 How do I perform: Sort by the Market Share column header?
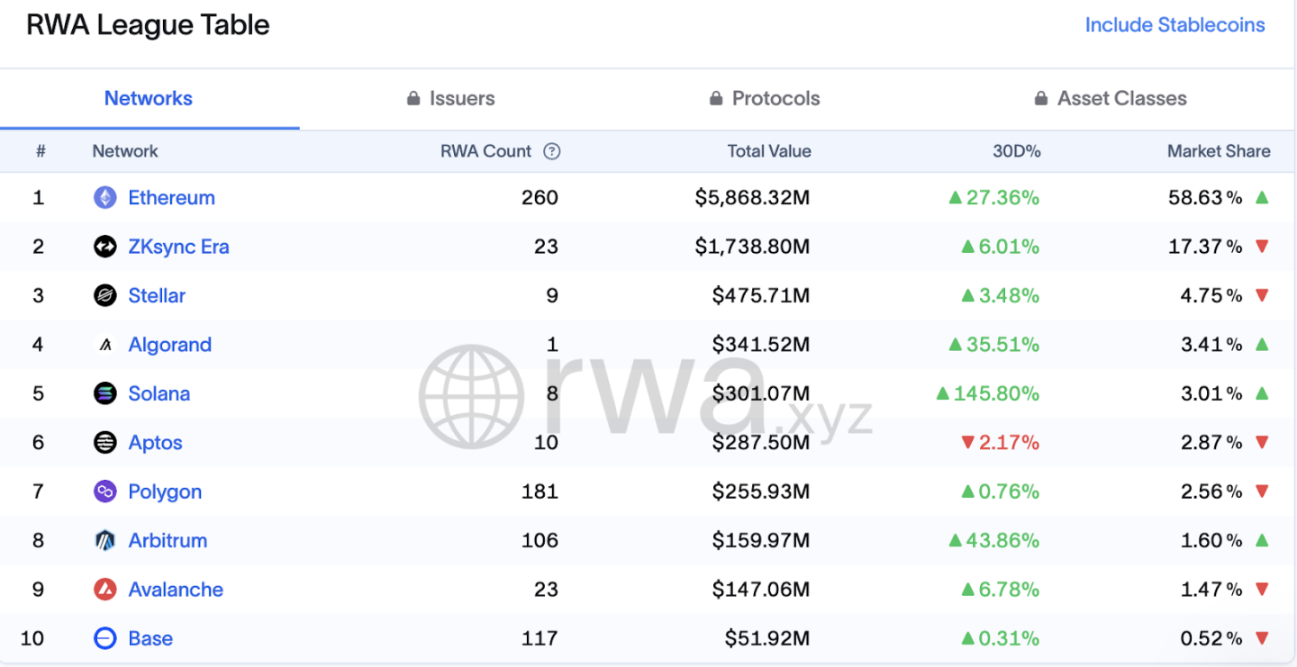tap(1219, 151)
